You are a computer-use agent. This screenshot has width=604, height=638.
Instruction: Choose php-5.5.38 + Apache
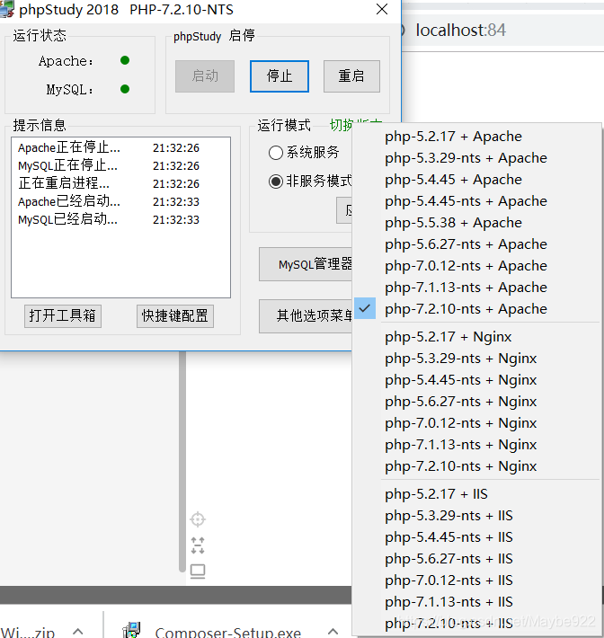(x=477, y=223)
